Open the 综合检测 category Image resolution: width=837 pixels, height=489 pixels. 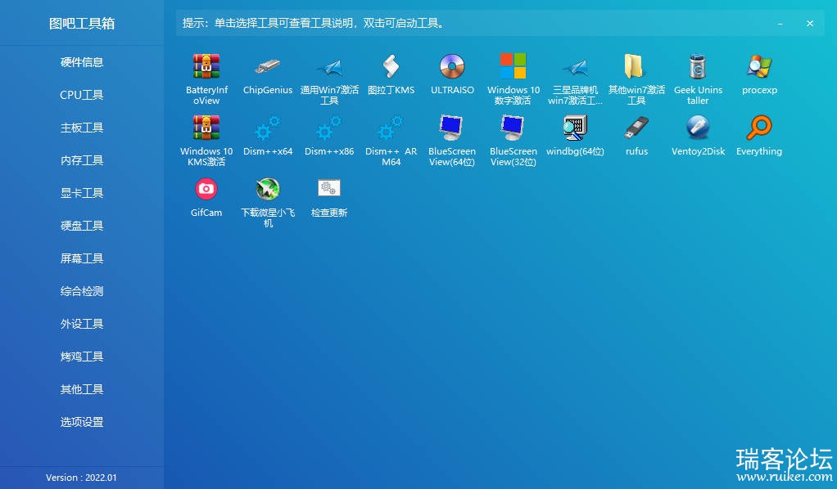tap(82, 291)
